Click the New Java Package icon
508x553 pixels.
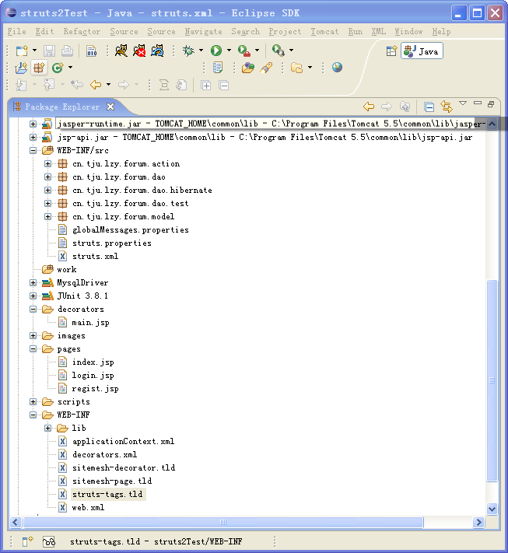39,68
